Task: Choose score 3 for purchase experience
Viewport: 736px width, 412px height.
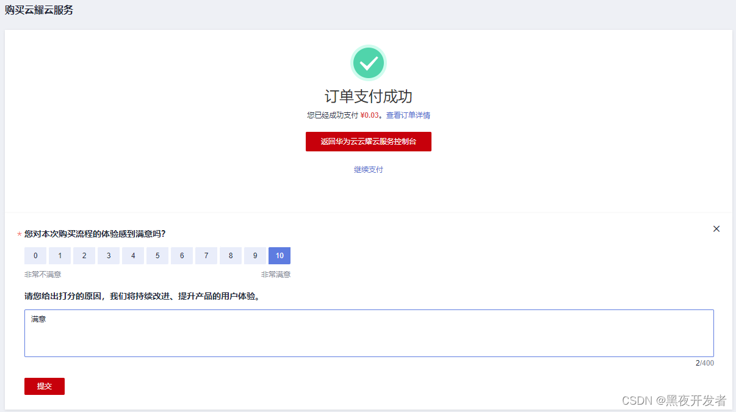Action: click(x=109, y=256)
